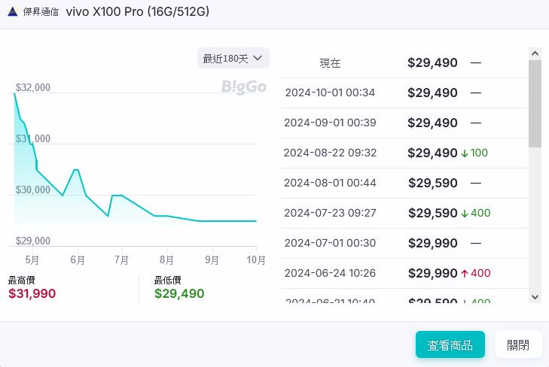Click the price history scrollbar thumb
Image resolution: width=549 pixels, height=367 pixels.
[x=535, y=104]
